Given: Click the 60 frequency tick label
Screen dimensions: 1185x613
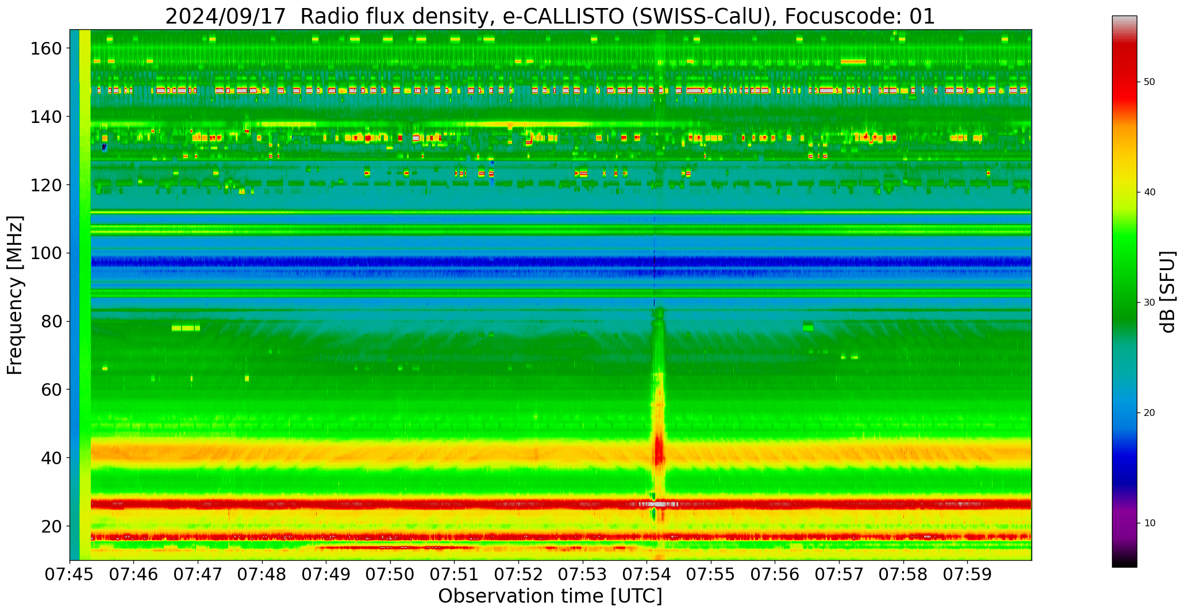Looking at the screenshot, I should click(x=52, y=390).
